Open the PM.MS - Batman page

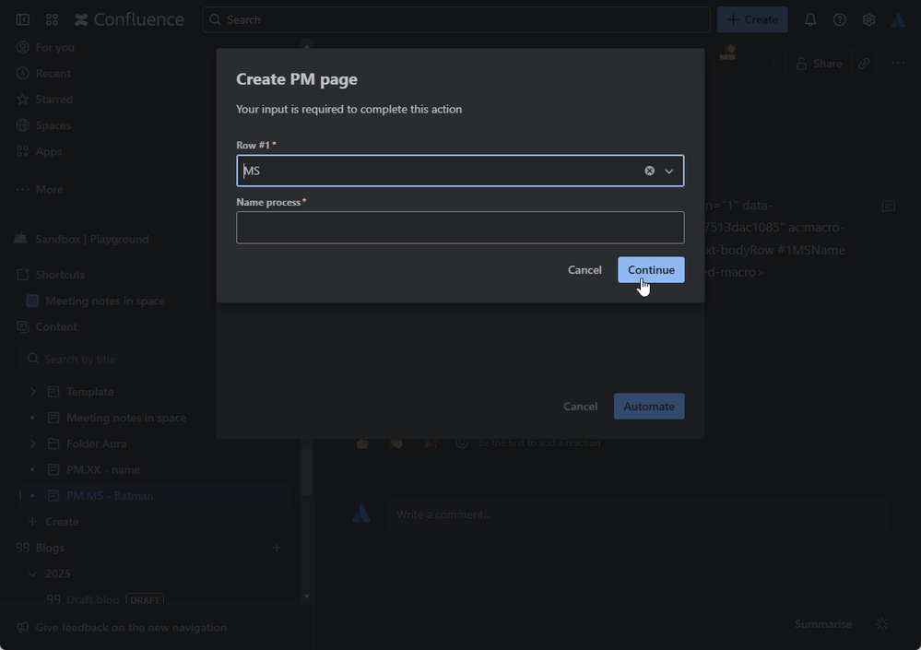click(110, 496)
